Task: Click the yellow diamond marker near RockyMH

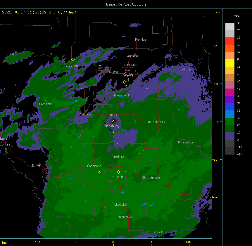Action: coord(73,60)
